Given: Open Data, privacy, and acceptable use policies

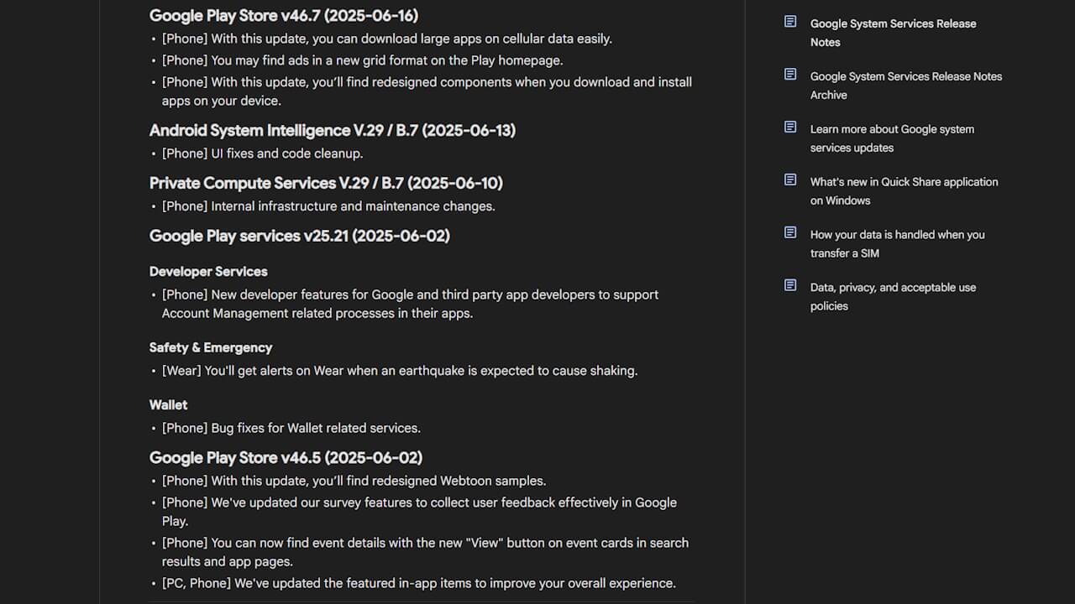Looking at the screenshot, I should pyautogui.click(x=893, y=297).
